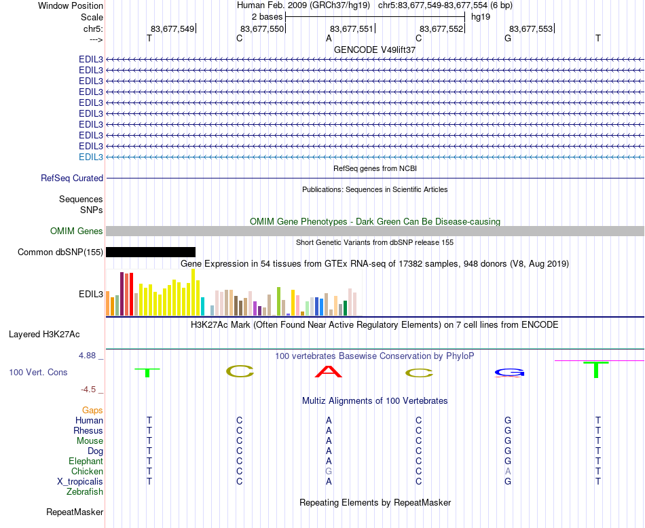This screenshot has height=528, width=645.
Task: Click OMIM Gene Phenotypes green title
Action: tap(375, 222)
